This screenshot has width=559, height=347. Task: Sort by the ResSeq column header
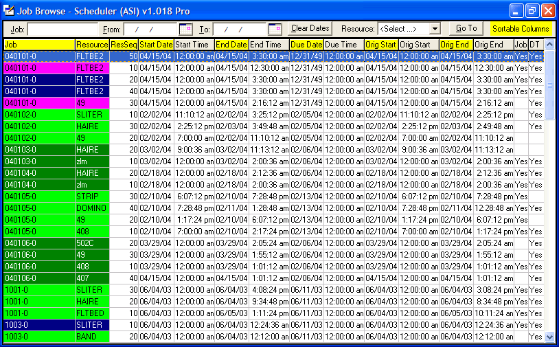coord(124,45)
